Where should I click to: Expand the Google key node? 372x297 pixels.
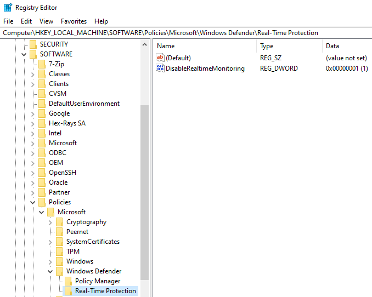[33, 113]
